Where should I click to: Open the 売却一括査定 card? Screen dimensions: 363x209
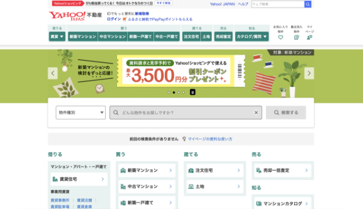(283, 170)
